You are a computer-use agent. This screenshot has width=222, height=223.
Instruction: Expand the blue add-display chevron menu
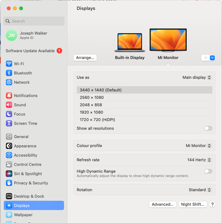coord(212,58)
